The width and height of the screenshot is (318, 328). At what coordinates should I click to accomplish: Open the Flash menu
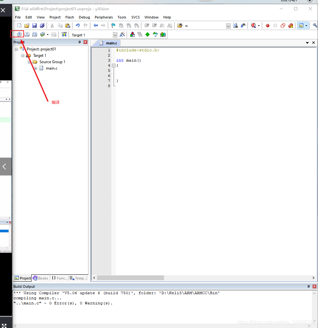click(x=70, y=17)
